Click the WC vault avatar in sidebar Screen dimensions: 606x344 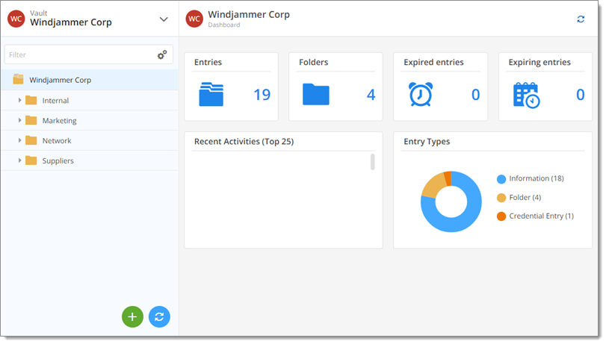(x=16, y=19)
